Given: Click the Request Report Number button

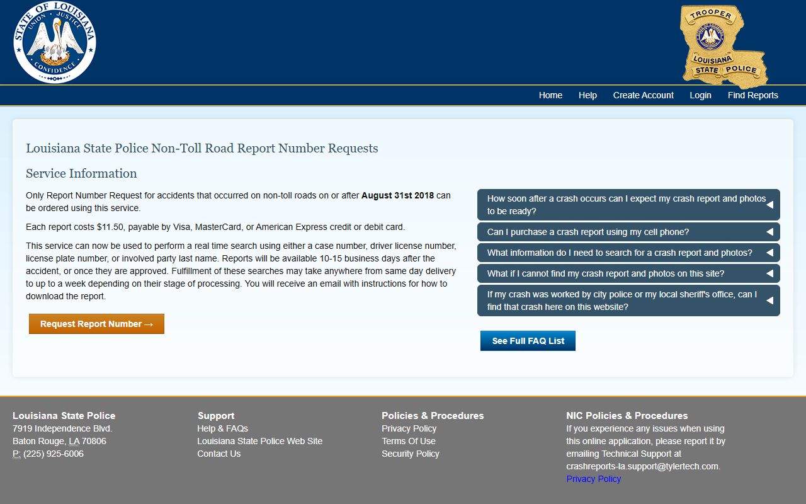Looking at the screenshot, I should coord(96,324).
